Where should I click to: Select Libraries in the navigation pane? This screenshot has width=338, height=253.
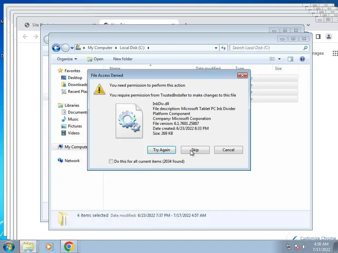tap(69, 105)
